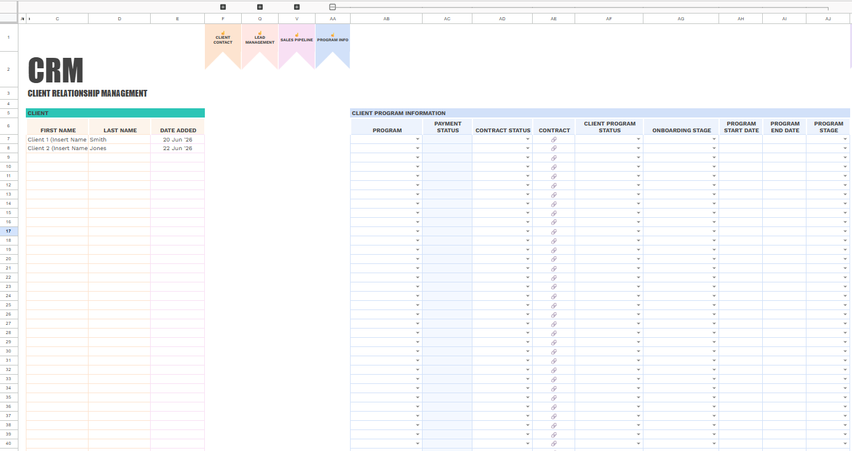Click the 'PROGRAM START DATE' column heading

tap(741, 127)
